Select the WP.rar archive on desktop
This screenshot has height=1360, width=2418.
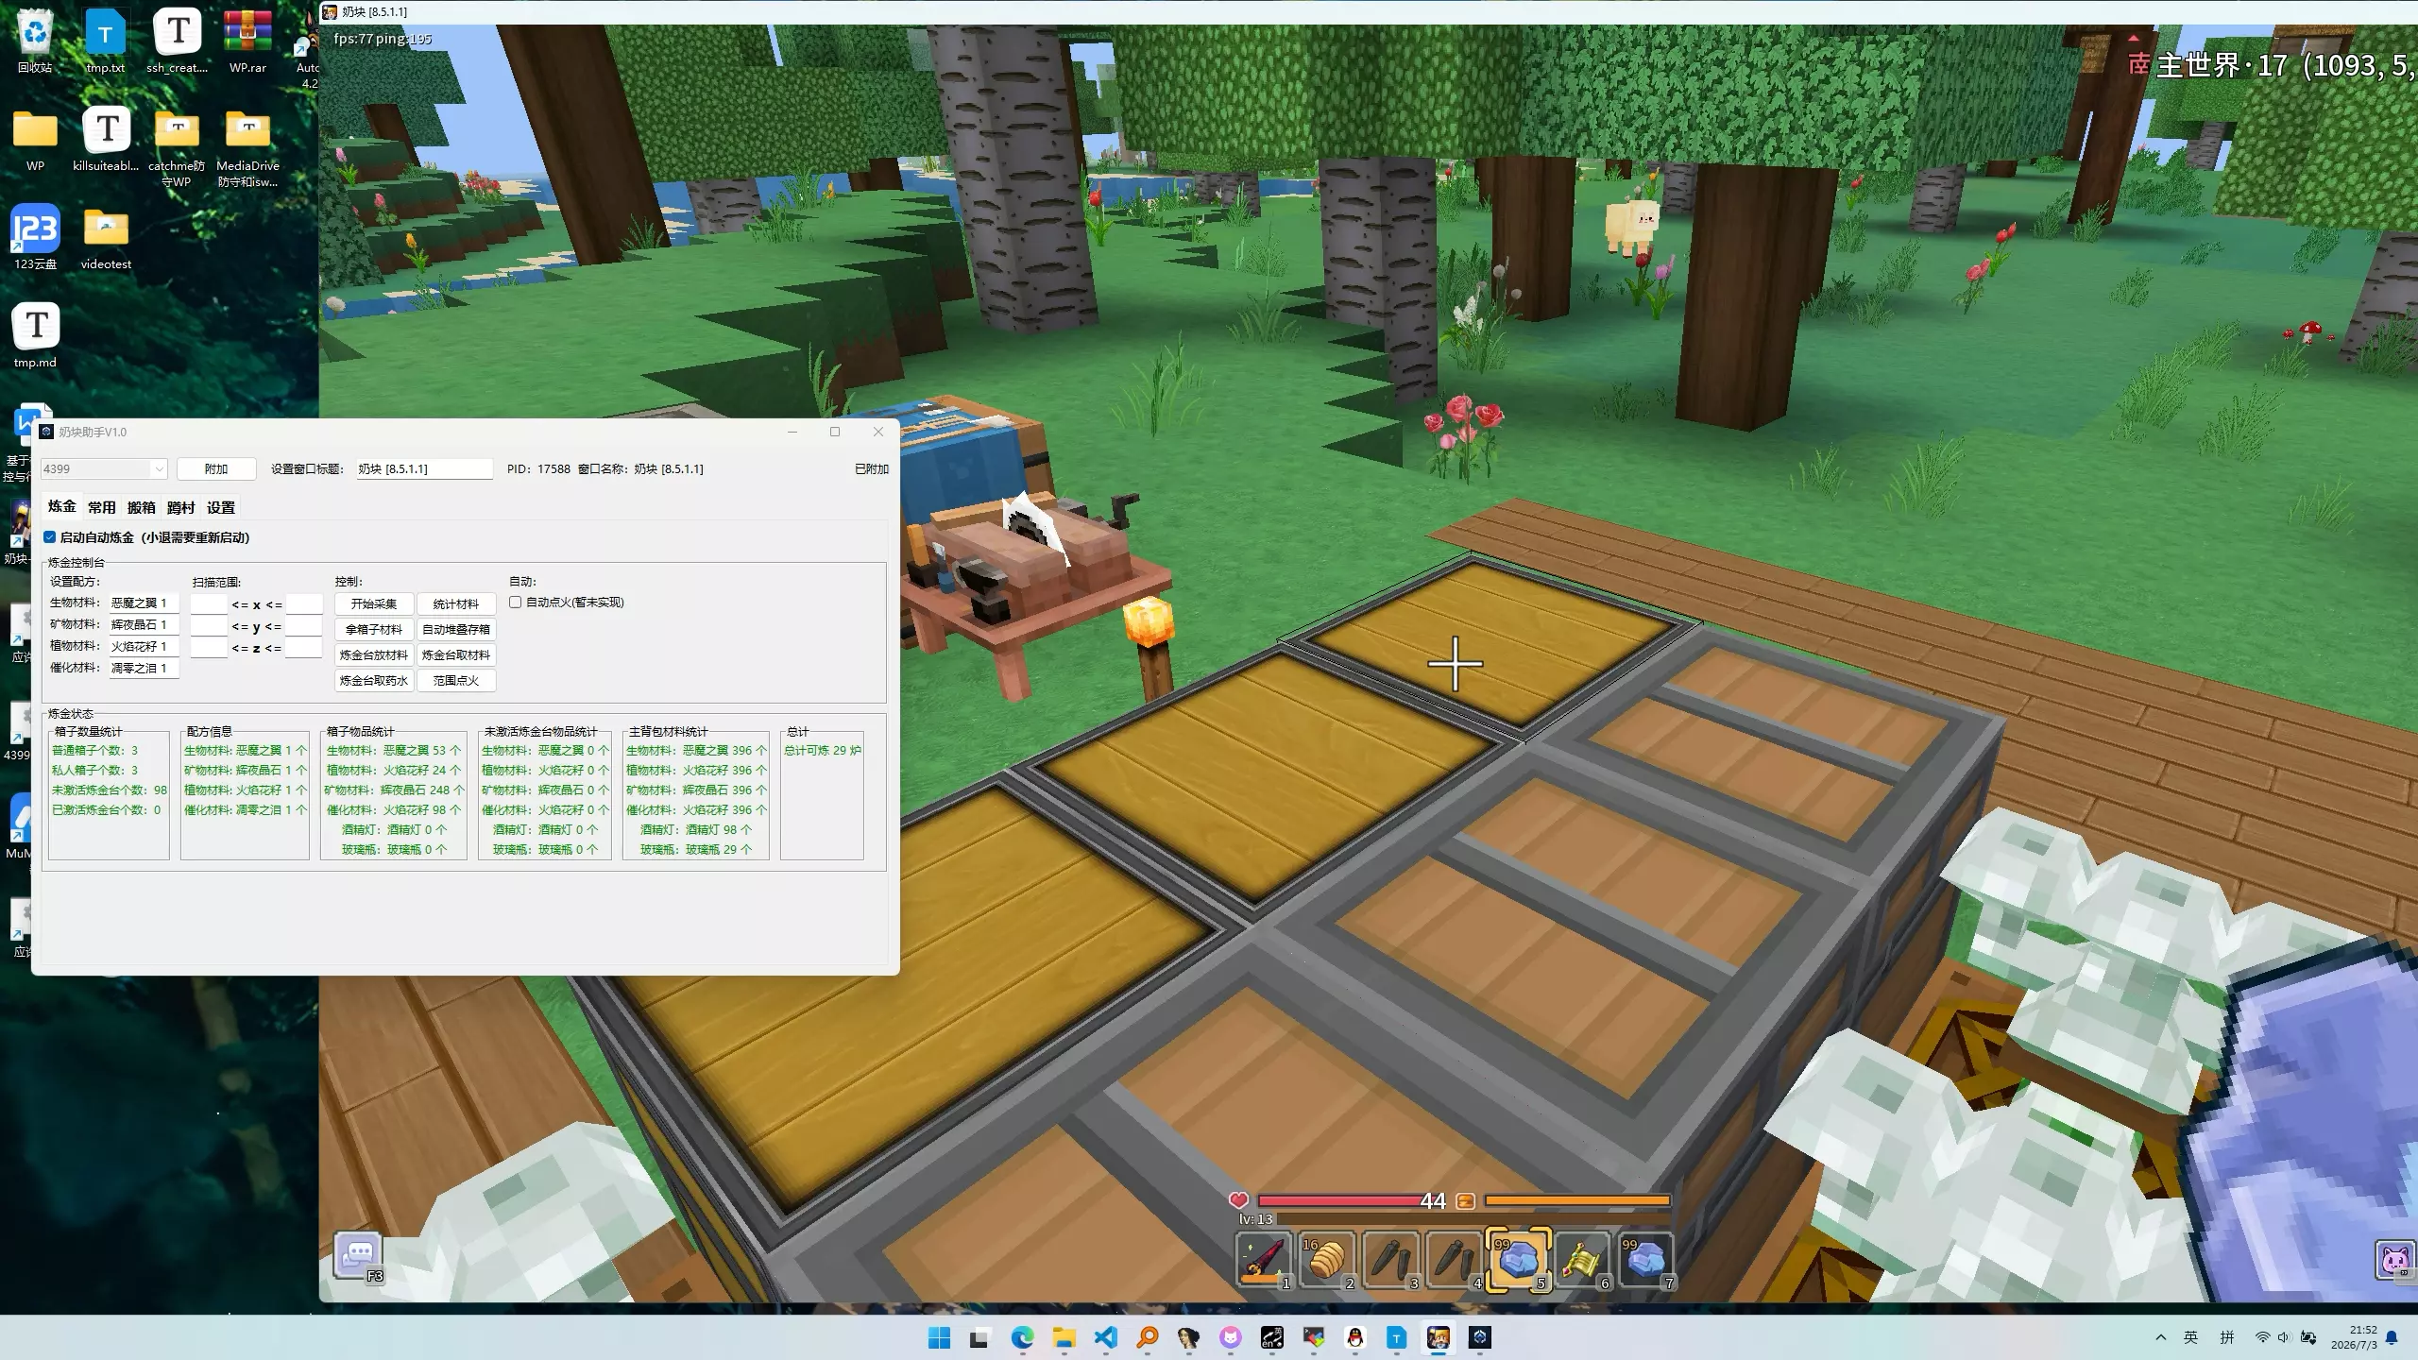(x=247, y=42)
